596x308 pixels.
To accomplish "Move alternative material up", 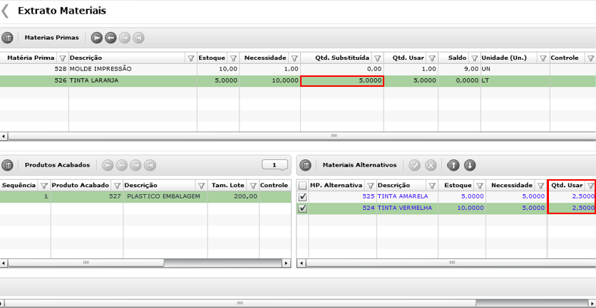I will [x=453, y=165].
